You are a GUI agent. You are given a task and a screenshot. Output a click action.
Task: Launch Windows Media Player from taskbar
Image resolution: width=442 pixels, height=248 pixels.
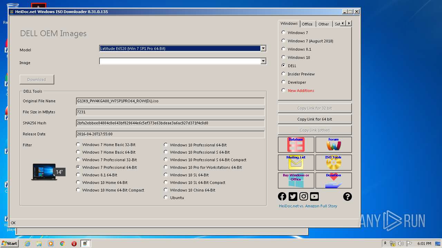point(51,244)
